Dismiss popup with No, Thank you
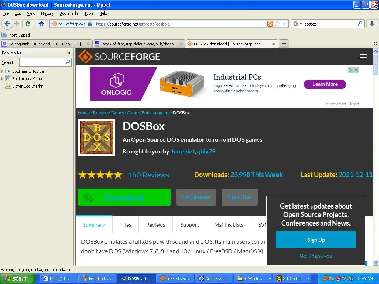The height and width of the screenshot is (284, 379). [x=316, y=256]
